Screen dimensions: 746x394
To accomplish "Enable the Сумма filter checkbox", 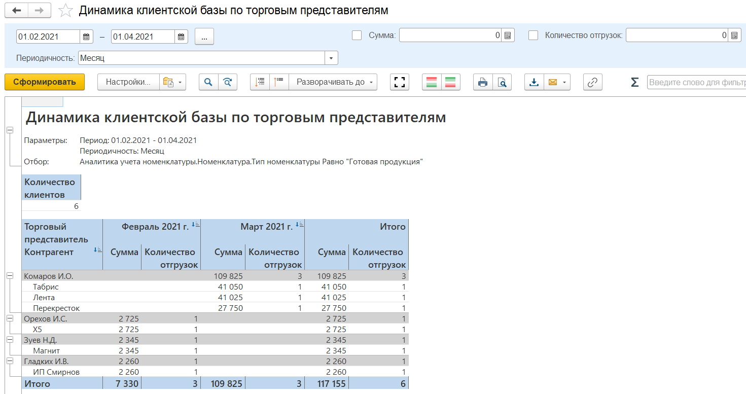I will pyautogui.click(x=357, y=35).
